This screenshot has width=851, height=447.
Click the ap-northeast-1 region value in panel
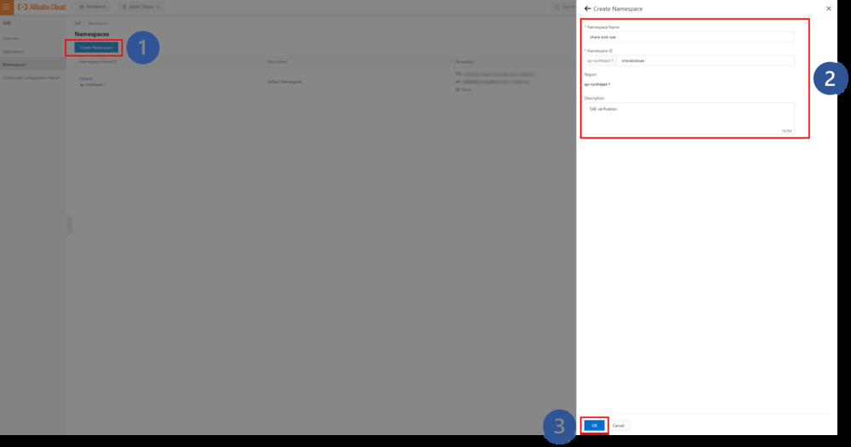[597, 84]
